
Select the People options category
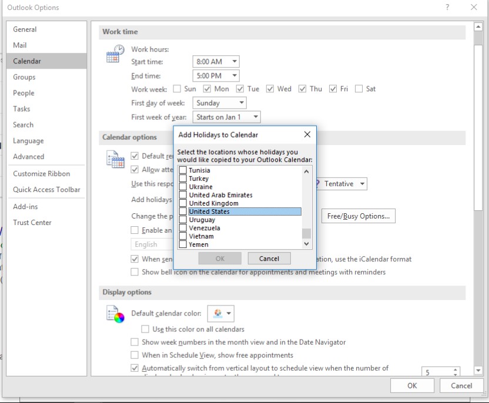46,93
